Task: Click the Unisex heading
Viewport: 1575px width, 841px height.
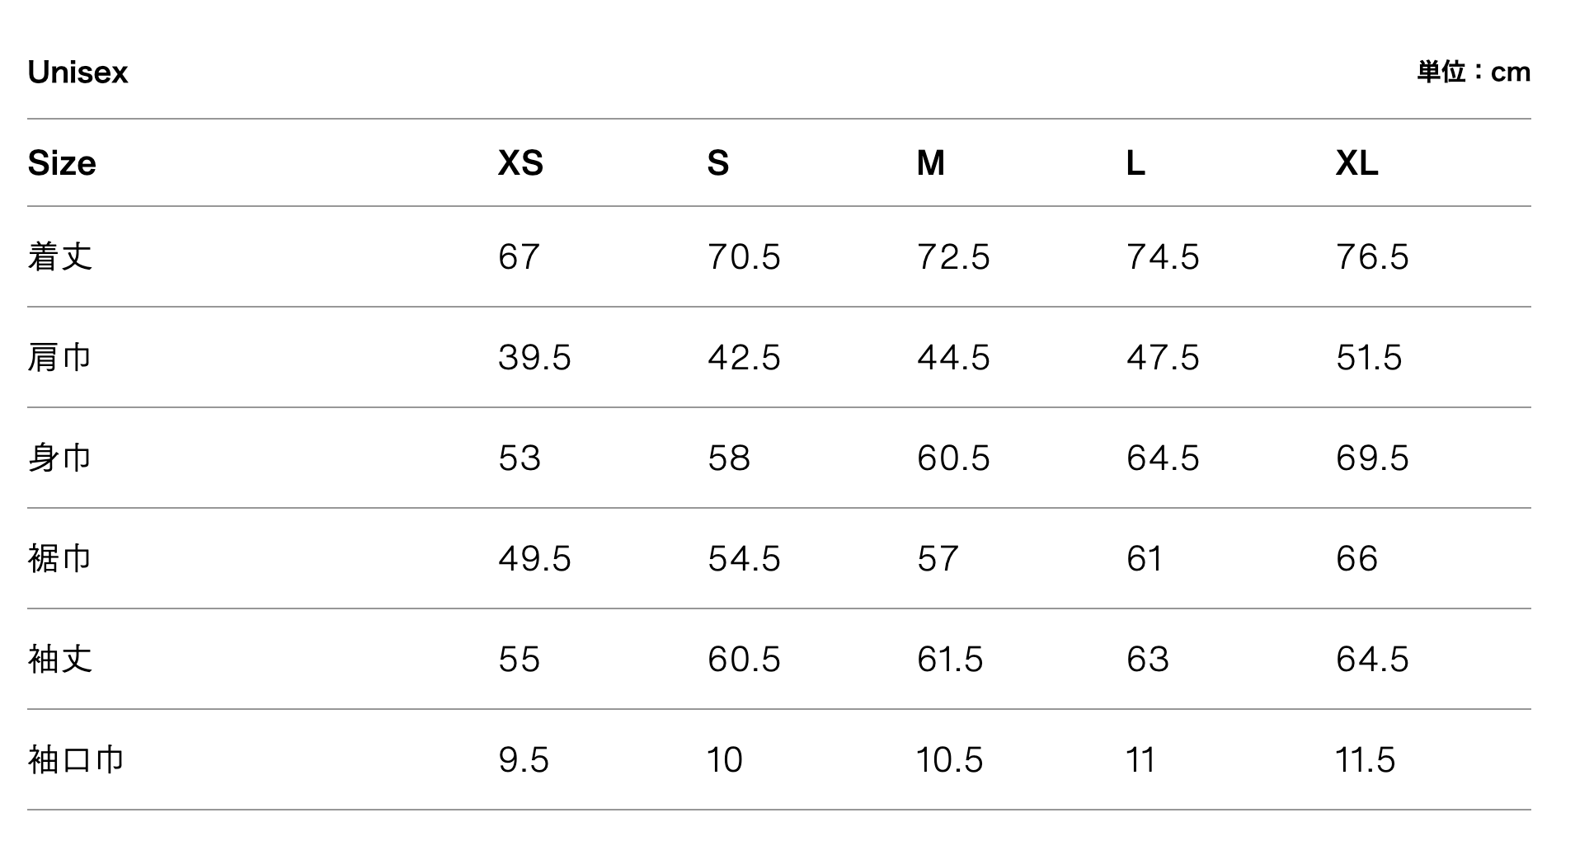Action: pos(78,73)
